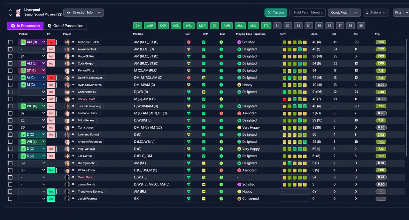
Task: Click the GK position pill
Action: [x=137, y=26]
